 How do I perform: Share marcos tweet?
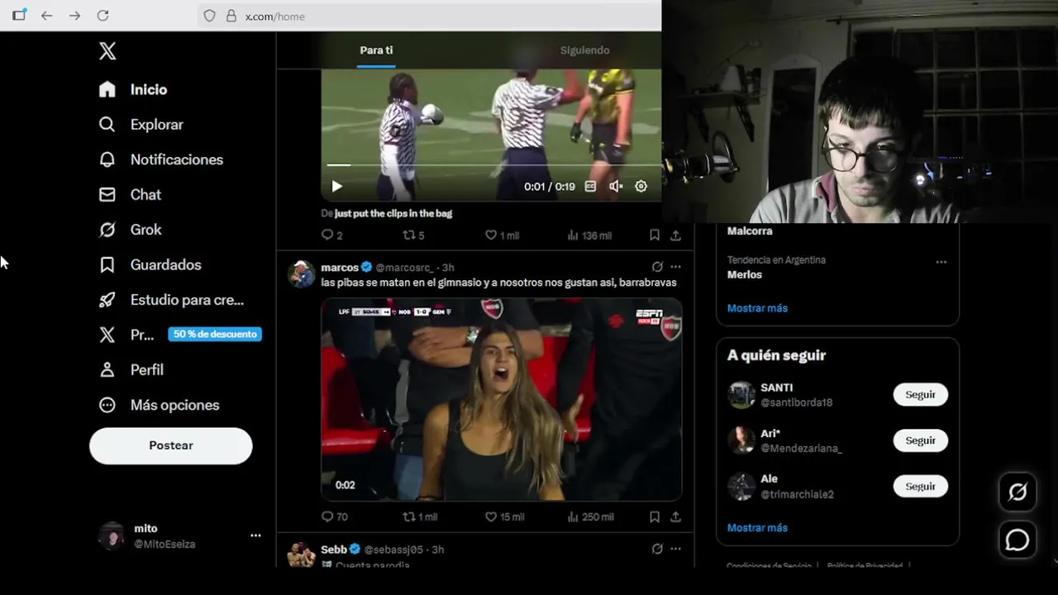tap(675, 516)
